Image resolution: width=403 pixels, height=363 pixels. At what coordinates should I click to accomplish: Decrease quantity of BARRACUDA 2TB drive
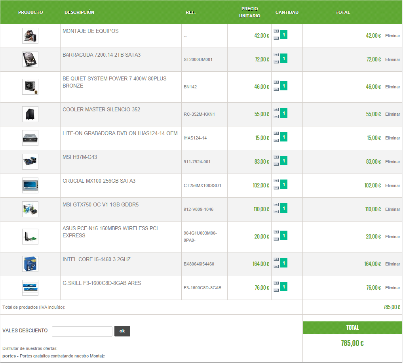coord(276,62)
